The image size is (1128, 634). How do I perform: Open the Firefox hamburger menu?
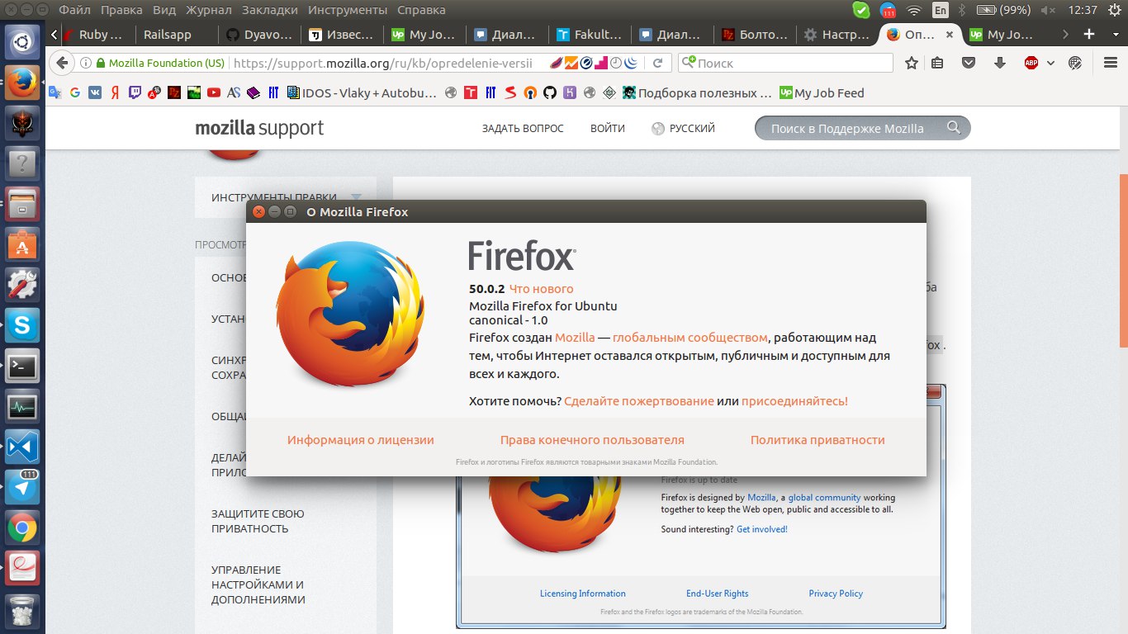pyautogui.click(x=1111, y=63)
